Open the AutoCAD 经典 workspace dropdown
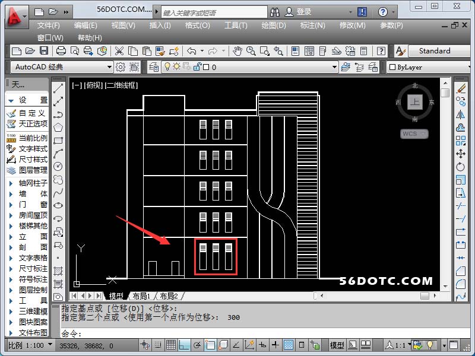Screen dimensions: 475x356 (62, 67)
